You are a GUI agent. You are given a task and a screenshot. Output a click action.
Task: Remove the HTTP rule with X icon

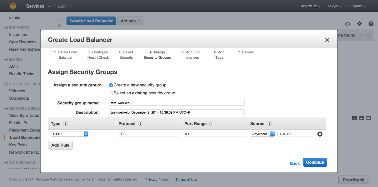[x=320, y=134]
